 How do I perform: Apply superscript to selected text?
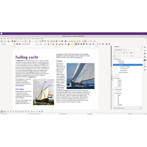click(x=60, y=44)
